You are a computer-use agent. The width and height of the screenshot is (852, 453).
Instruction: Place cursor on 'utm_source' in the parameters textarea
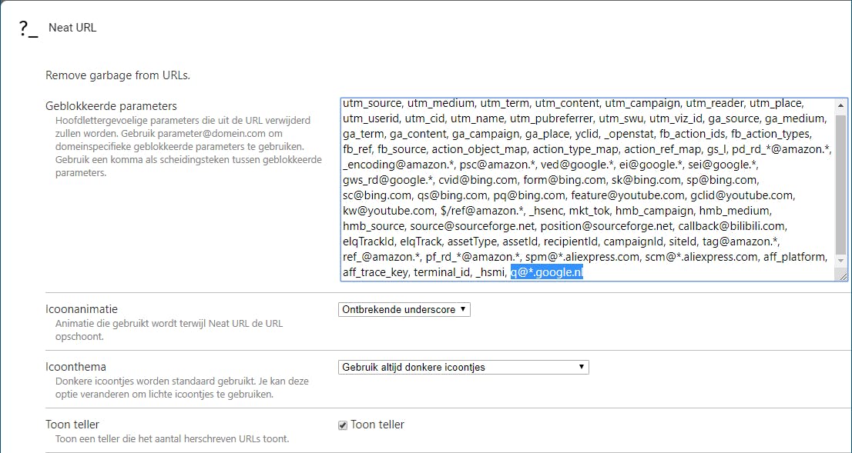click(371, 103)
